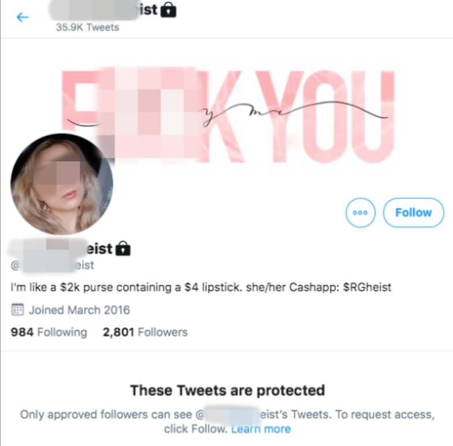Go back using the blue arrow
453x446 pixels.
click(23, 17)
